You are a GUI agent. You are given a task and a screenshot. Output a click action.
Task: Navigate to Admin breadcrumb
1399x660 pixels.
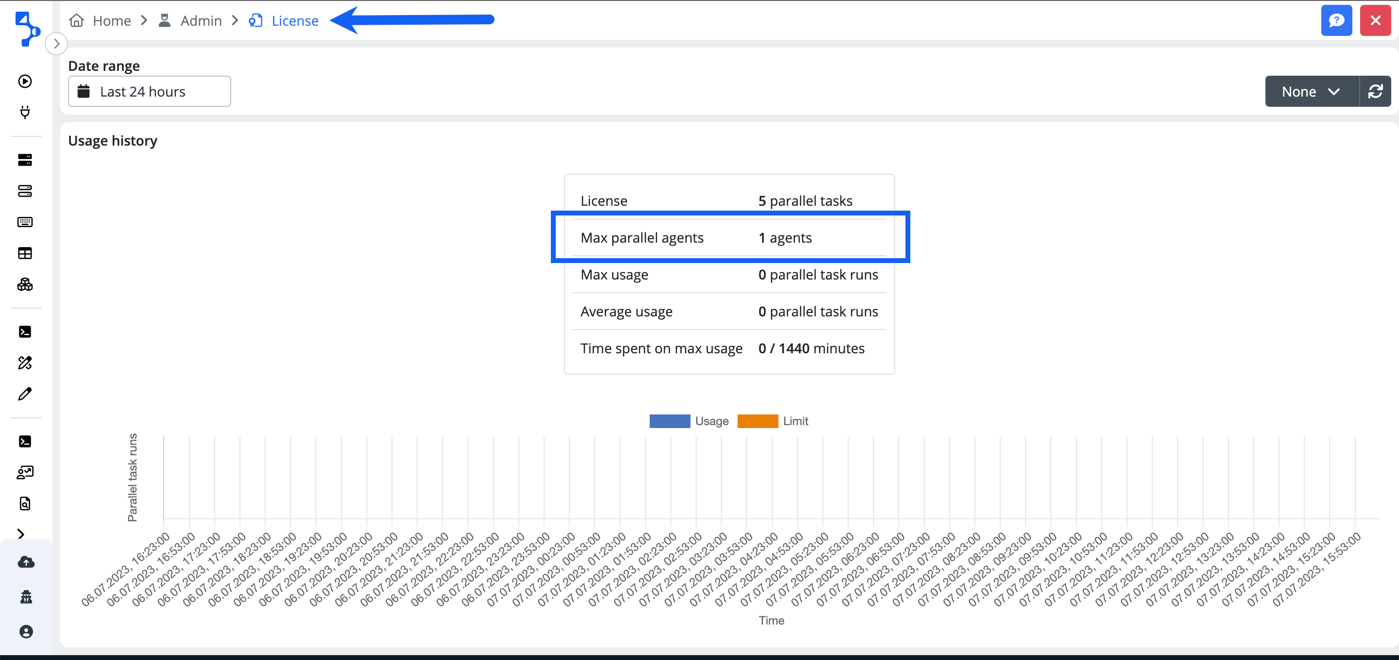click(201, 20)
